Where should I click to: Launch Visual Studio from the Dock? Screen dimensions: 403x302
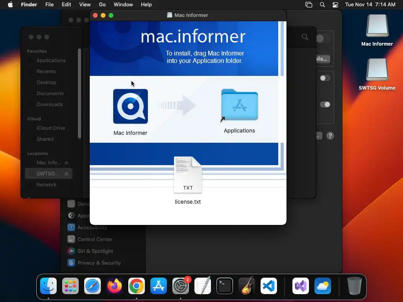coord(301,286)
